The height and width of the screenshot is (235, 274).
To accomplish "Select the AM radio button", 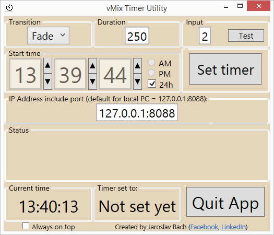I will click(x=151, y=63).
